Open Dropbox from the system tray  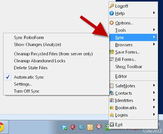click(64, 127)
